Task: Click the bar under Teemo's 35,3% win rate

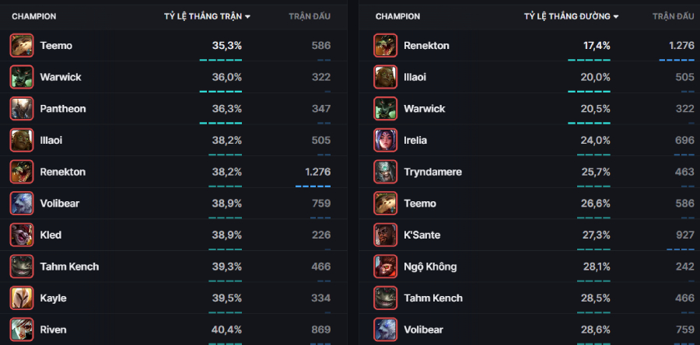Action: 220,60
